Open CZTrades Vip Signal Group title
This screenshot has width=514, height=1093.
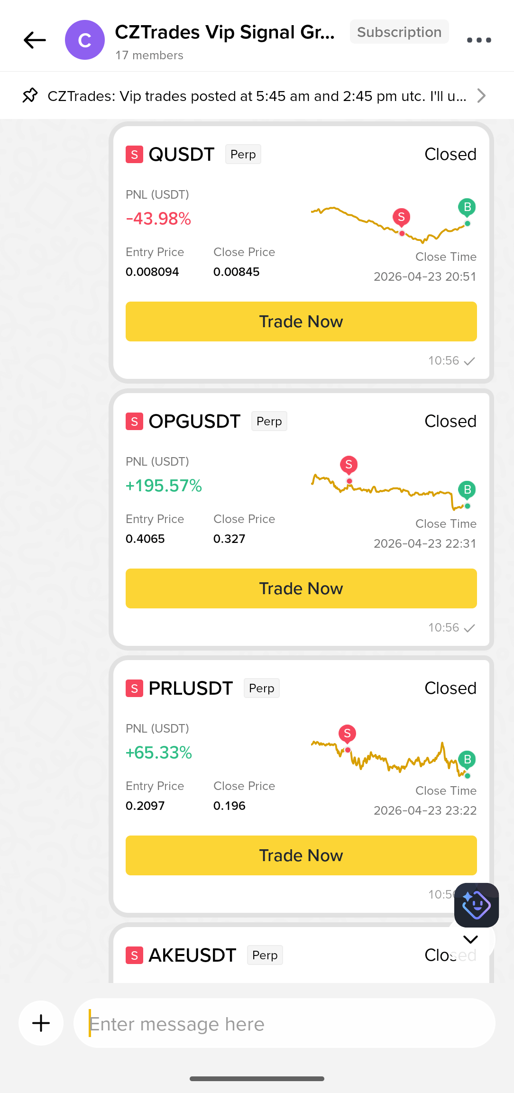pyautogui.click(x=225, y=32)
